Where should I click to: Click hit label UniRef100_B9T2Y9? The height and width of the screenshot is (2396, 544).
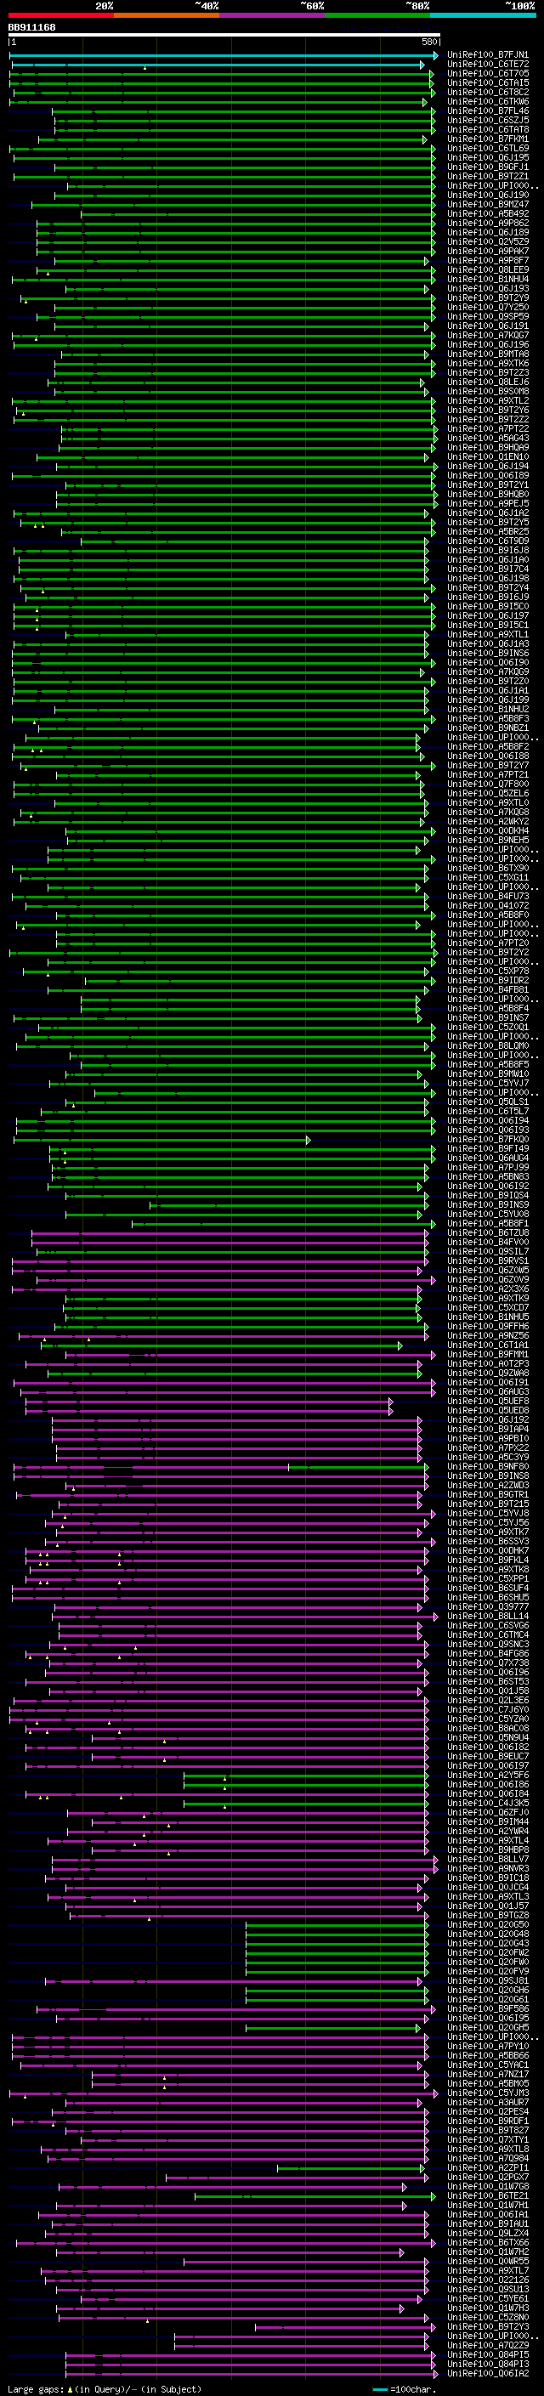487,297
